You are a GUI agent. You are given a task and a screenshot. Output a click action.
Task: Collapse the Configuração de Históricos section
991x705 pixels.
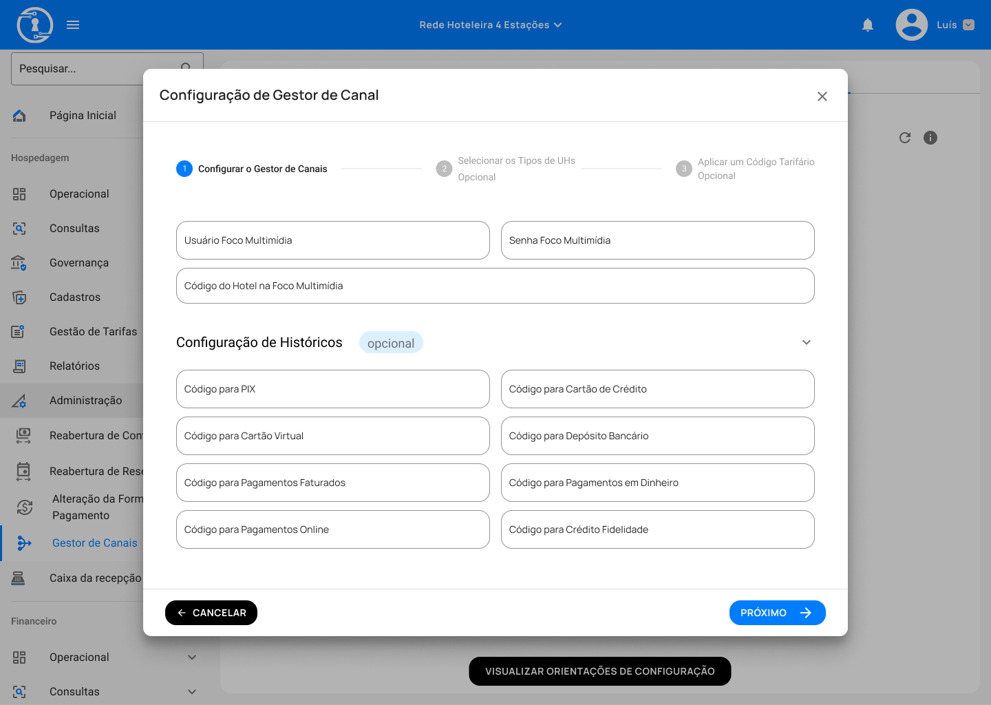point(807,342)
